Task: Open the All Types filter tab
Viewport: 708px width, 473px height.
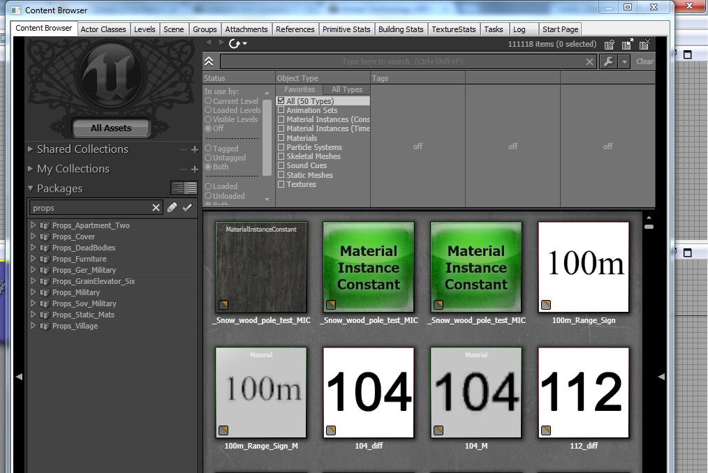Action: point(346,90)
